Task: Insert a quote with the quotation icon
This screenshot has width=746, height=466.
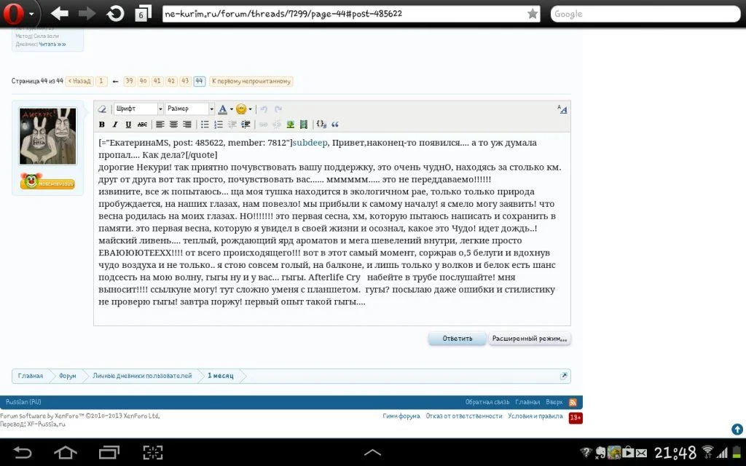Action: (x=335, y=125)
